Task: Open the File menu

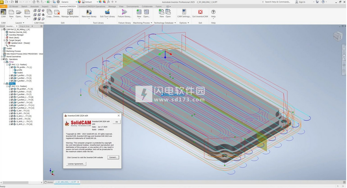Action: coord(3,6)
